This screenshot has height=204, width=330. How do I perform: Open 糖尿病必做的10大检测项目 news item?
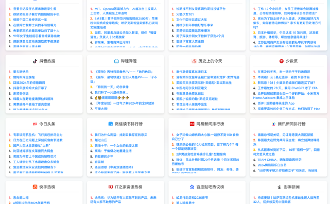tap(205, 147)
